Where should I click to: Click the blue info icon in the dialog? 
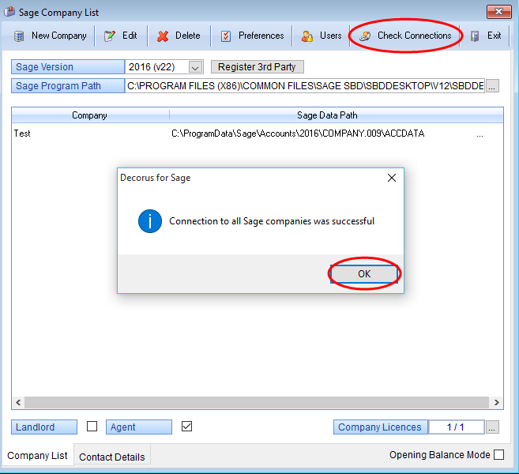click(x=150, y=221)
